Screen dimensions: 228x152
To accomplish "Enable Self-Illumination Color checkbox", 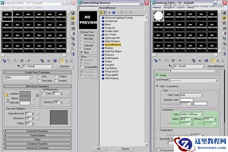I will (x=43, y=94).
